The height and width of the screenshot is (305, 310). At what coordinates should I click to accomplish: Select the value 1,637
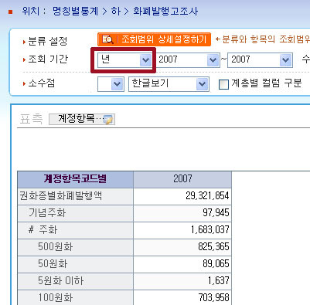[x=219, y=281]
